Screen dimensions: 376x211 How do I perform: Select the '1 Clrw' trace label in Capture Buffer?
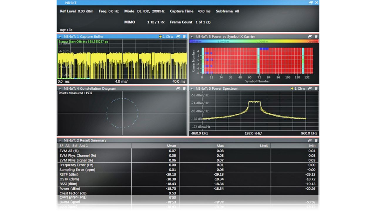[x=168, y=37]
